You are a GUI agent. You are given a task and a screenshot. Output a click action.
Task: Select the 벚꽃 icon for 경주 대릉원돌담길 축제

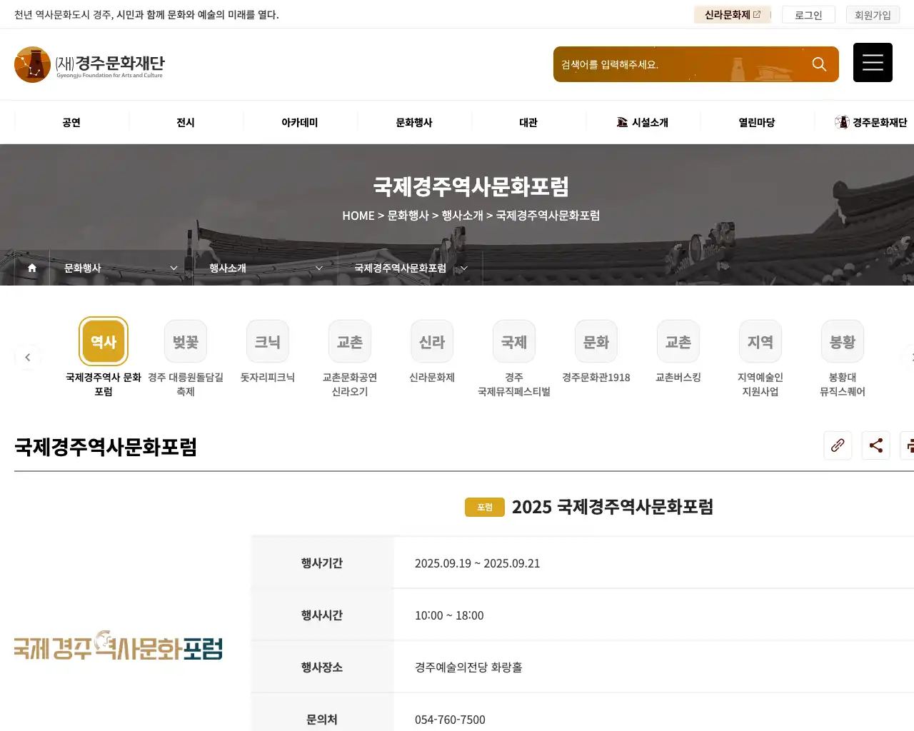(x=185, y=341)
